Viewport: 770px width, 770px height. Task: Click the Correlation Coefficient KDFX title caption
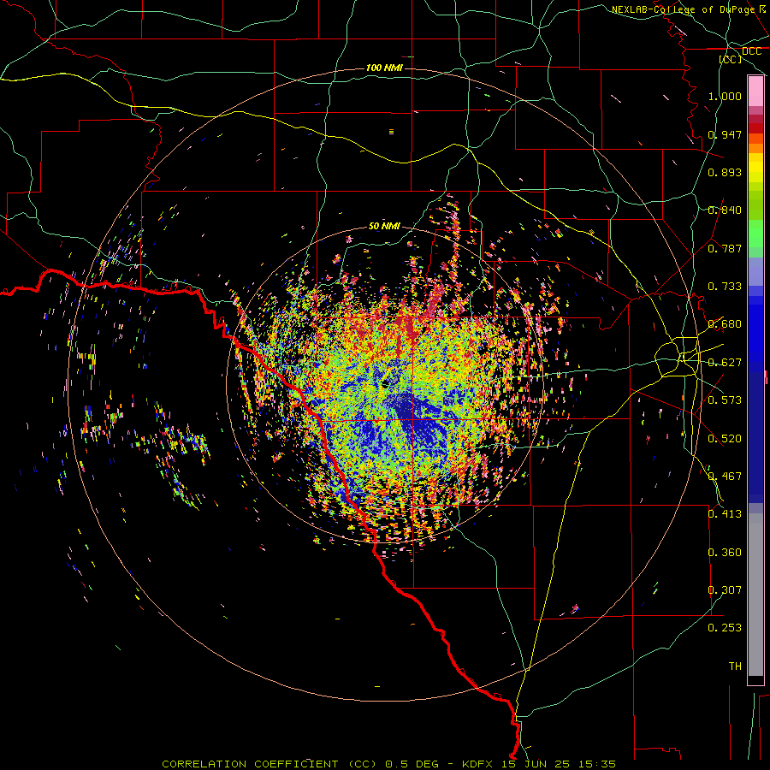(388, 764)
